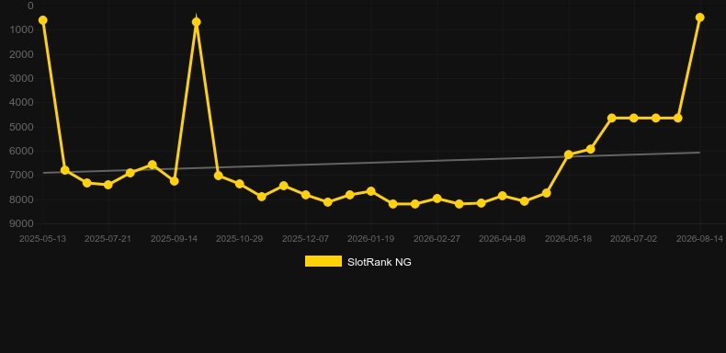Click the 2026-01-19 x-axis label
The width and height of the screenshot is (726, 353).
(x=371, y=239)
